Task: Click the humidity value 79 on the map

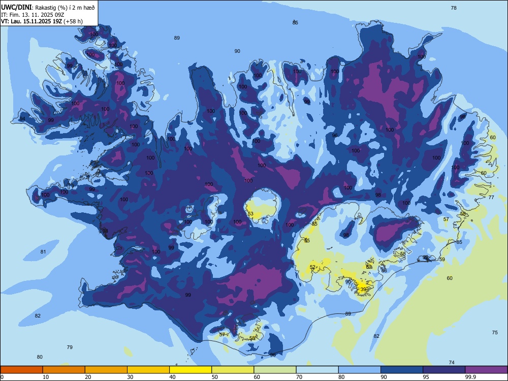Action: 70,347
